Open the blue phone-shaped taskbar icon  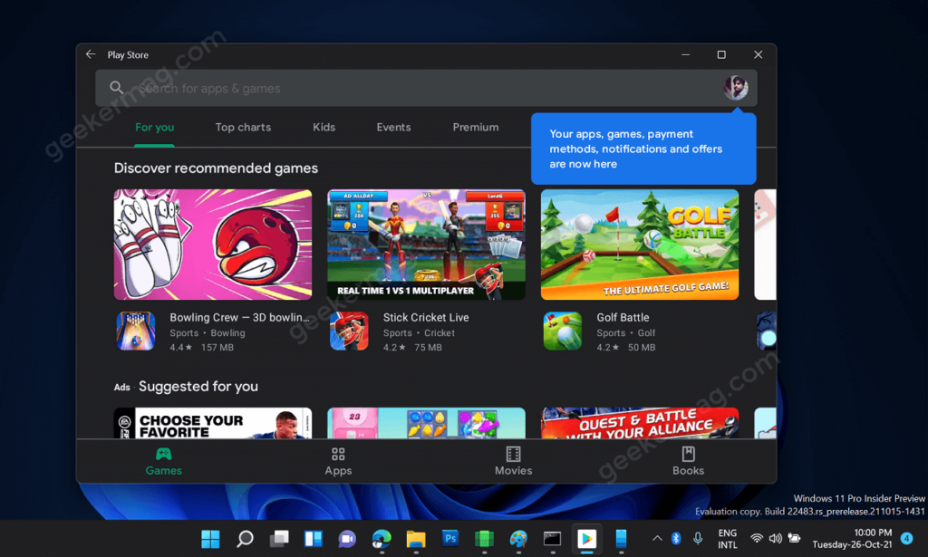point(621,539)
